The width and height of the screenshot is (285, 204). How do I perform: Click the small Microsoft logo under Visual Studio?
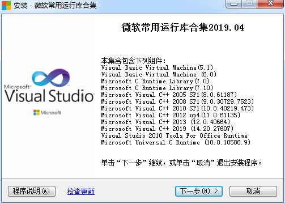tap(47, 113)
